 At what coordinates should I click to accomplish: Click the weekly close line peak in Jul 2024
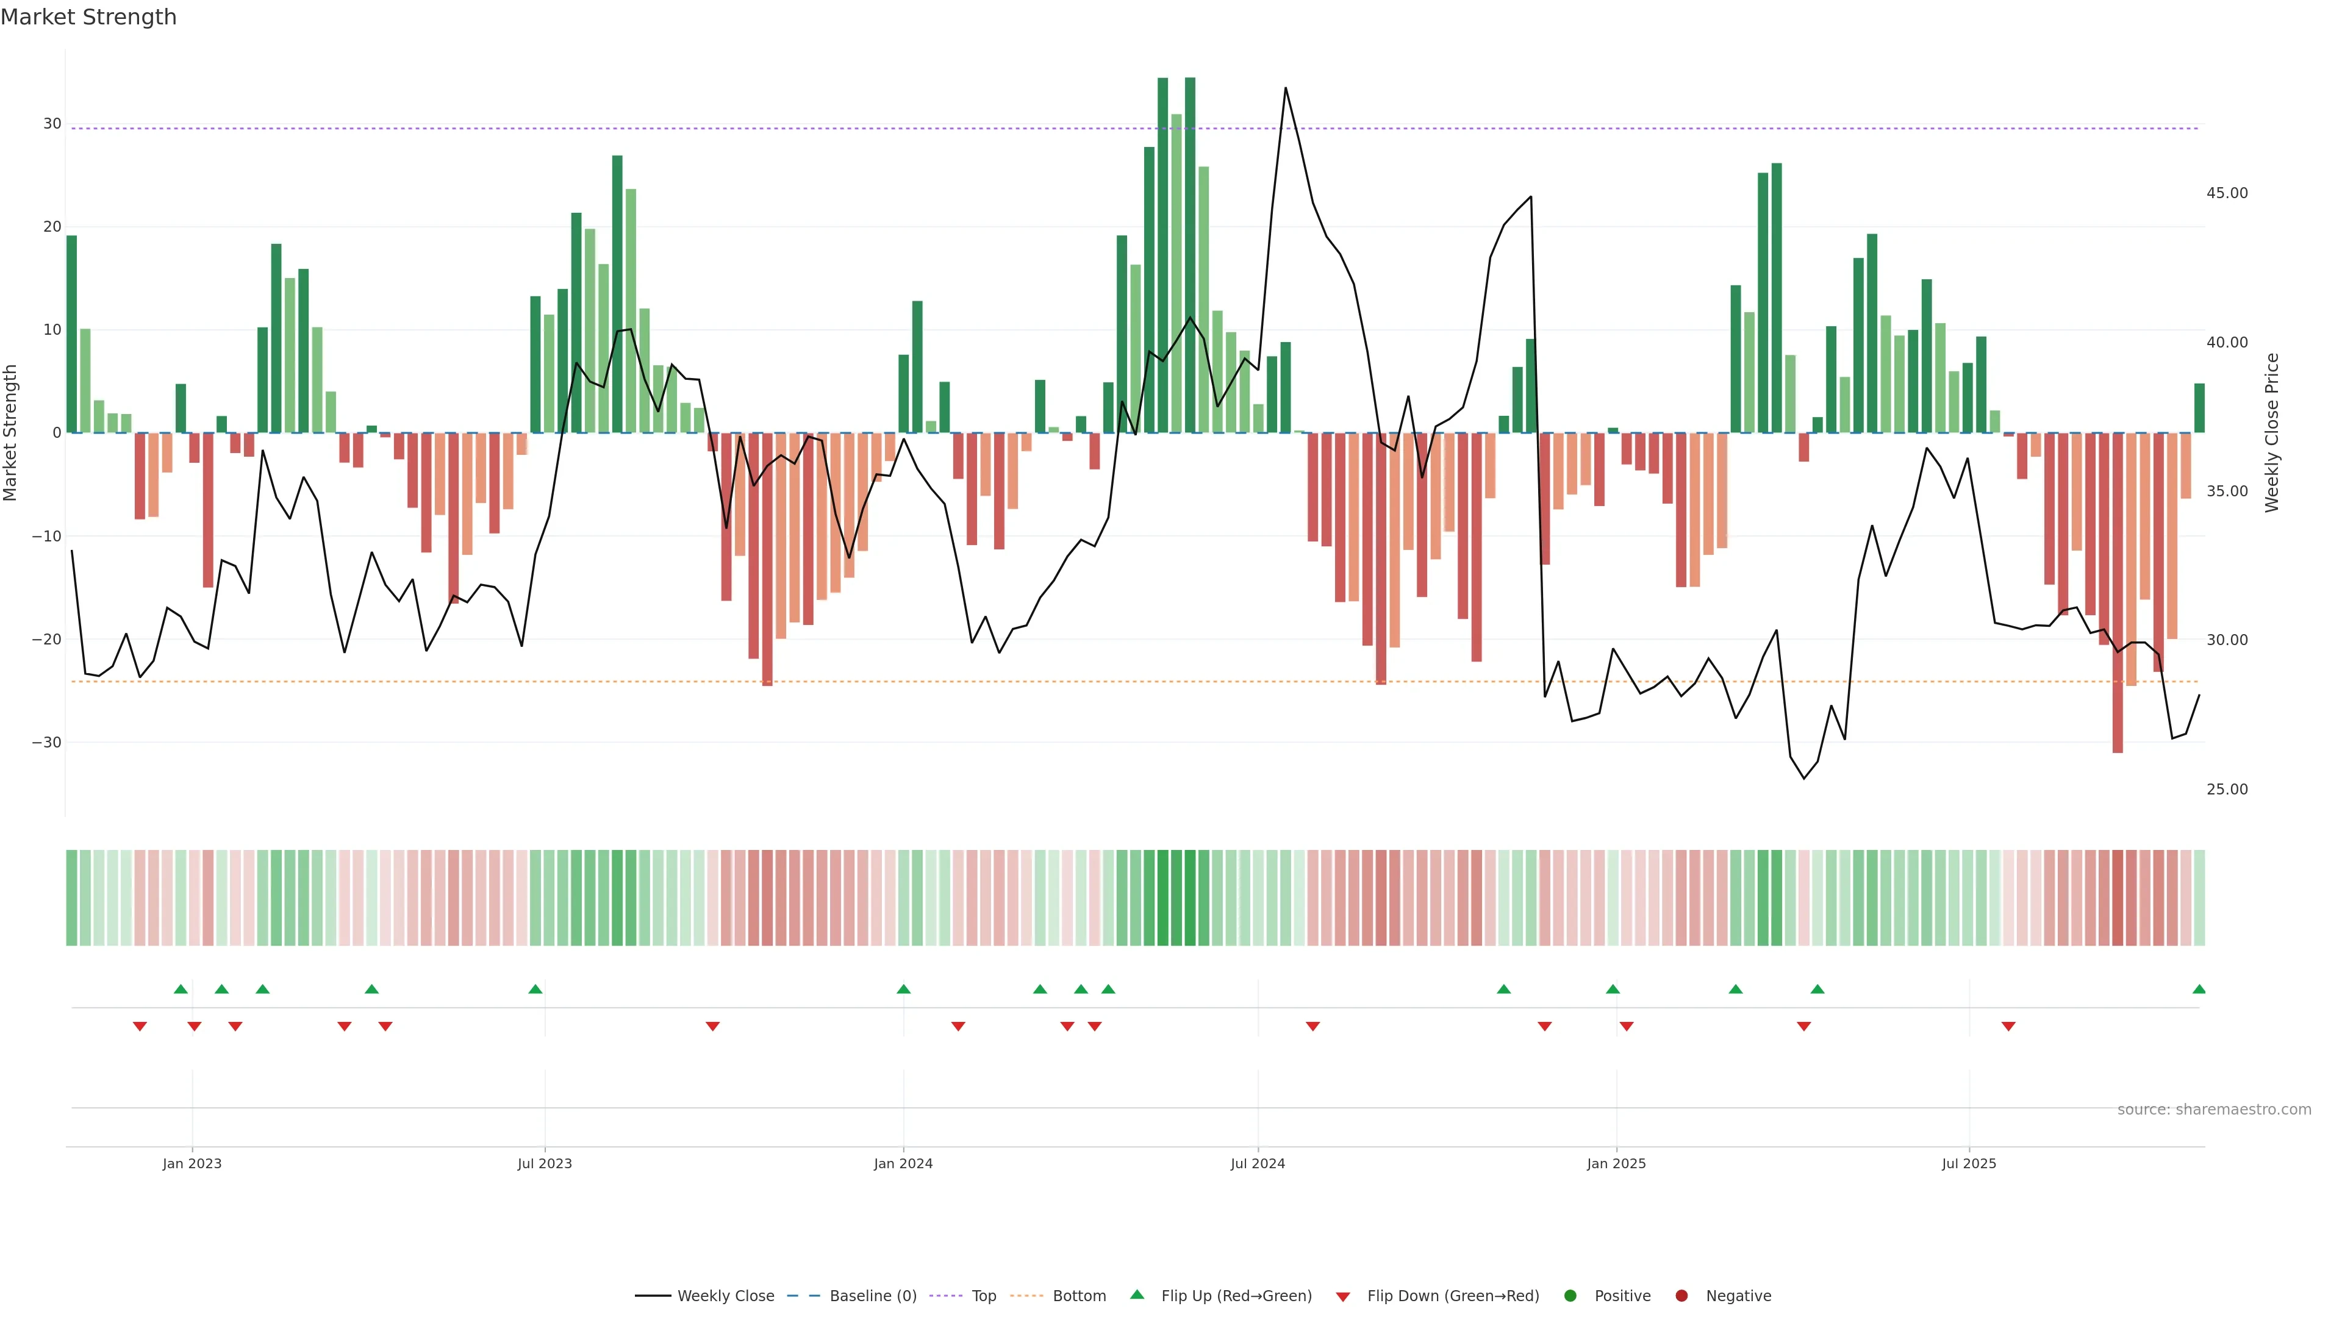coord(1286,88)
